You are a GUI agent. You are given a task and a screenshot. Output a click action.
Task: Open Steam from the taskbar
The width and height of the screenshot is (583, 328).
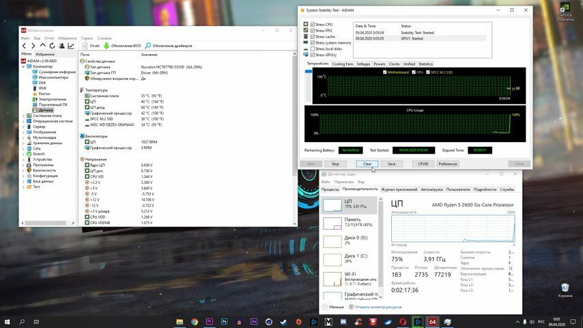pos(284,322)
